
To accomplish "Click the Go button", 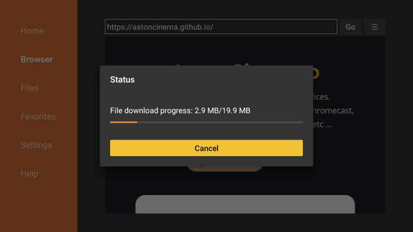I will click(x=350, y=27).
